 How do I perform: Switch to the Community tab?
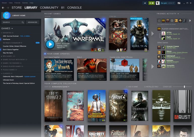point(49,8)
